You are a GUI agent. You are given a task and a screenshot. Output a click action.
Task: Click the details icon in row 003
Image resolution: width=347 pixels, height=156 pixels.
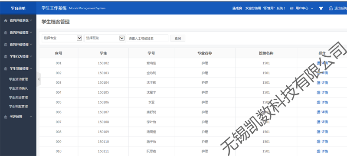318,83
